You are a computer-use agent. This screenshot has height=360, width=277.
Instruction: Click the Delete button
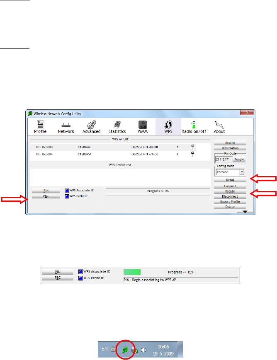230,207
